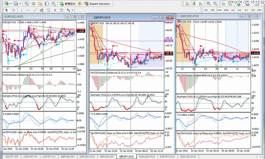
Task: Open a new chart window
Action: (7, 3)
